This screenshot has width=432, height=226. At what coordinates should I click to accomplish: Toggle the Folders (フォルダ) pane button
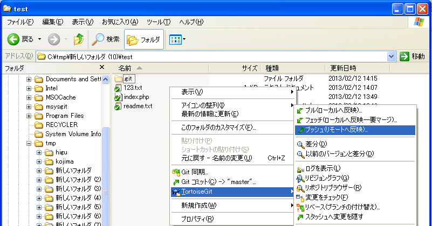[x=144, y=39]
